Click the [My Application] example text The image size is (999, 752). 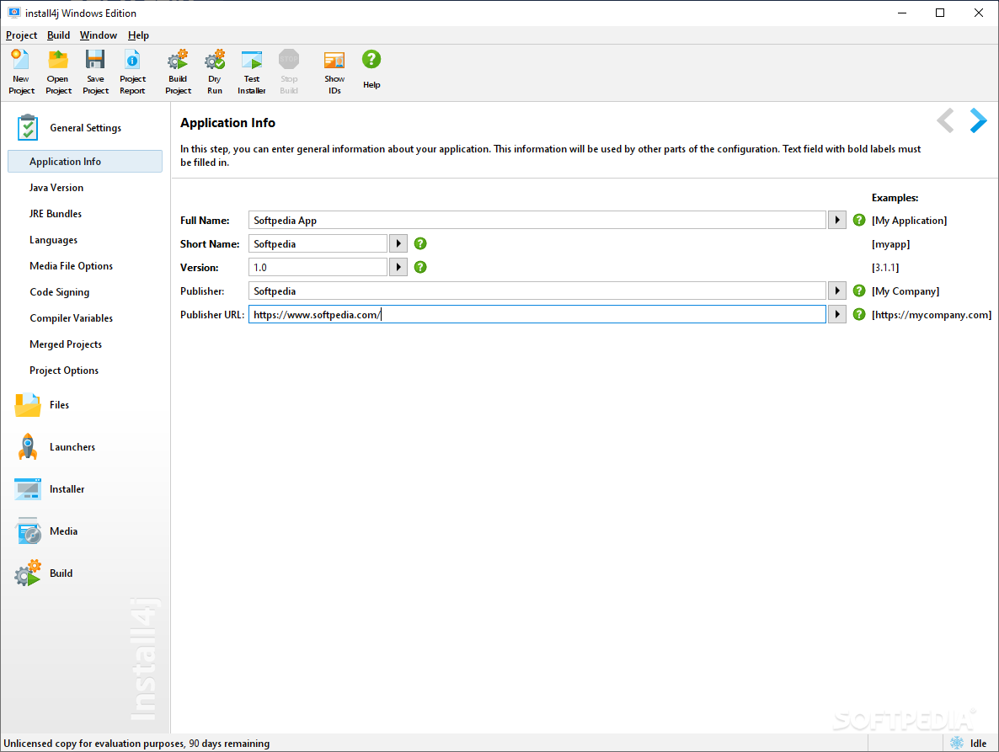tap(909, 221)
